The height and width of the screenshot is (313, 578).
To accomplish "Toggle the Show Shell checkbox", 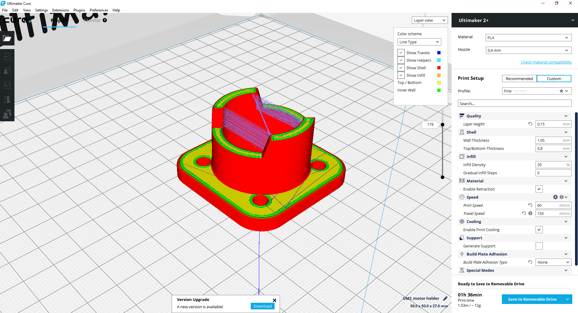I will pos(401,68).
